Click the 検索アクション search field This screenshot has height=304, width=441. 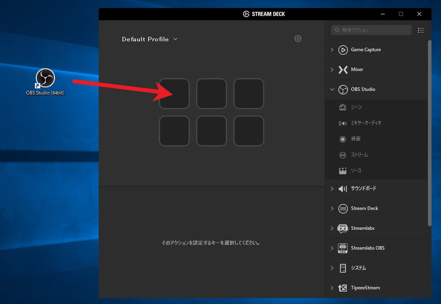click(x=371, y=30)
